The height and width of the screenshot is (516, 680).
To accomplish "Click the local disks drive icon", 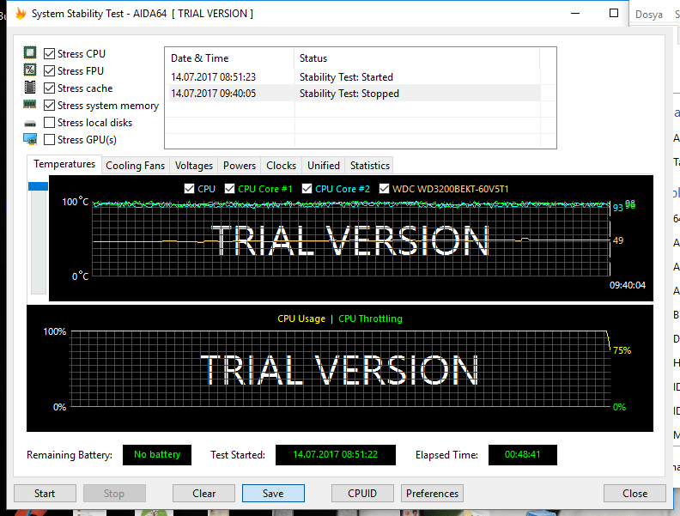I will click(30, 124).
